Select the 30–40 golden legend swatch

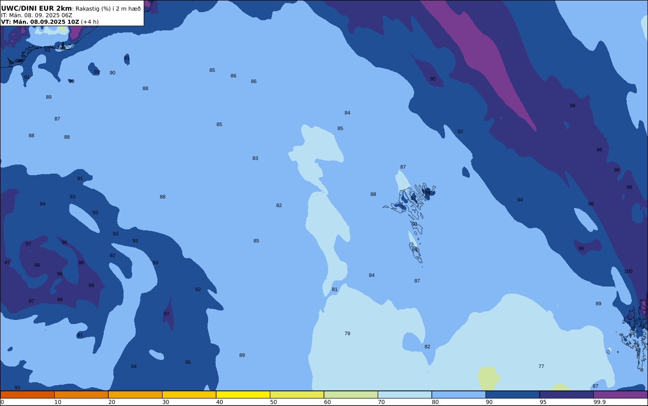click(189, 394)
